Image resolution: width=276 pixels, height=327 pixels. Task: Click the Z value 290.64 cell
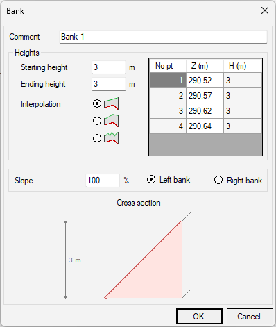point(205,126)
